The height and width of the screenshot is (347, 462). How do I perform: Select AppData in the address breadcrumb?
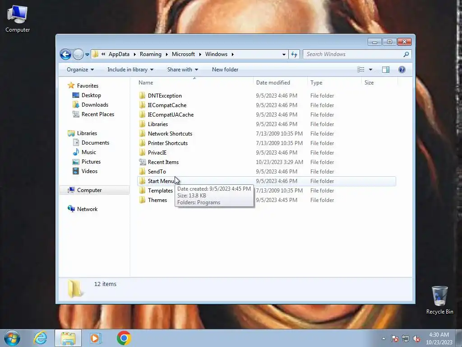pos(119,54)
